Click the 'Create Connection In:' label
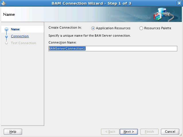The height and width of the screenshot is (137, 183). click(x=65, y=28)
